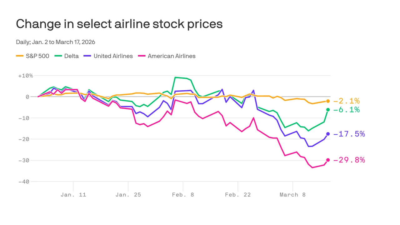This screenshot has width=400, height=225.
Task: Click the March 8 x-axis tick label
Action: (x=292, y=195)
